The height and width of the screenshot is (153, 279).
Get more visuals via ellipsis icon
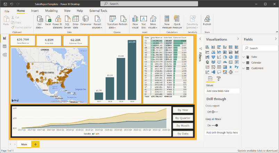[x=237, y=72]
